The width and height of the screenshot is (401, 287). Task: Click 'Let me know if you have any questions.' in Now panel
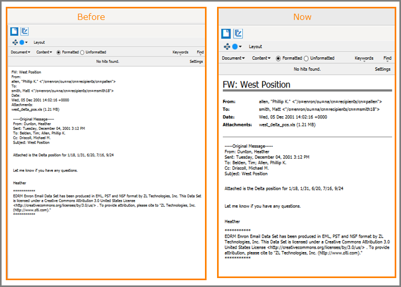pos(263,206)
